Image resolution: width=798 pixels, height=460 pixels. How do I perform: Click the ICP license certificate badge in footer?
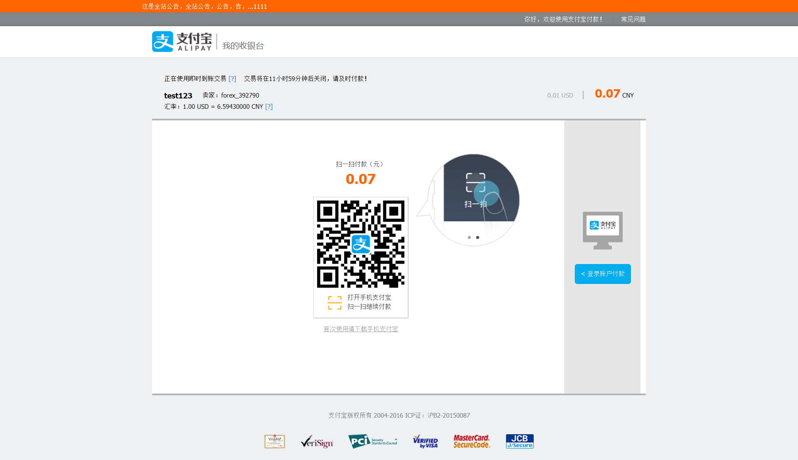click(x=274, y=441)
